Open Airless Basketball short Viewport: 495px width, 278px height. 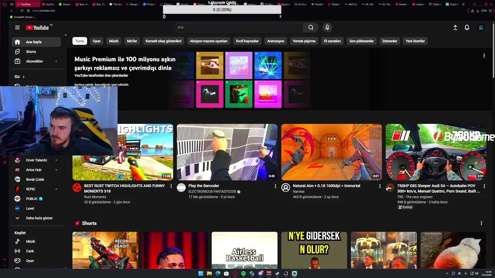[244, 250]
